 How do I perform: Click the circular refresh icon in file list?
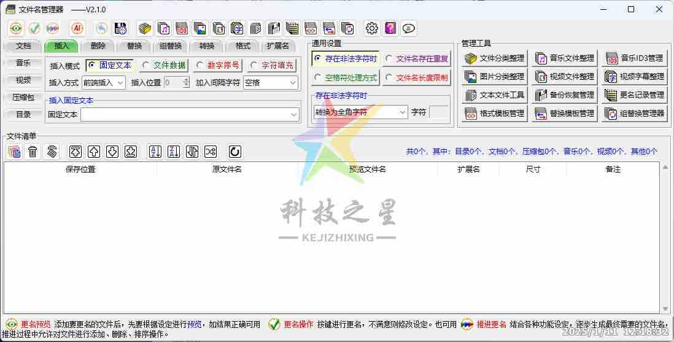pyautogui.click(x=234, y=152)
